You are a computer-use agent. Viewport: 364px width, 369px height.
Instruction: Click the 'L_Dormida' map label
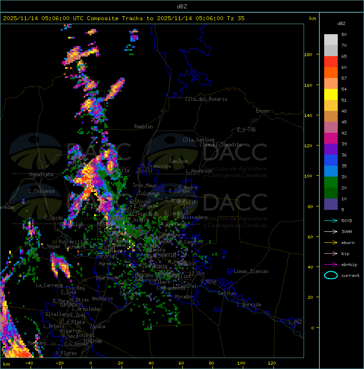click(249, 305)
